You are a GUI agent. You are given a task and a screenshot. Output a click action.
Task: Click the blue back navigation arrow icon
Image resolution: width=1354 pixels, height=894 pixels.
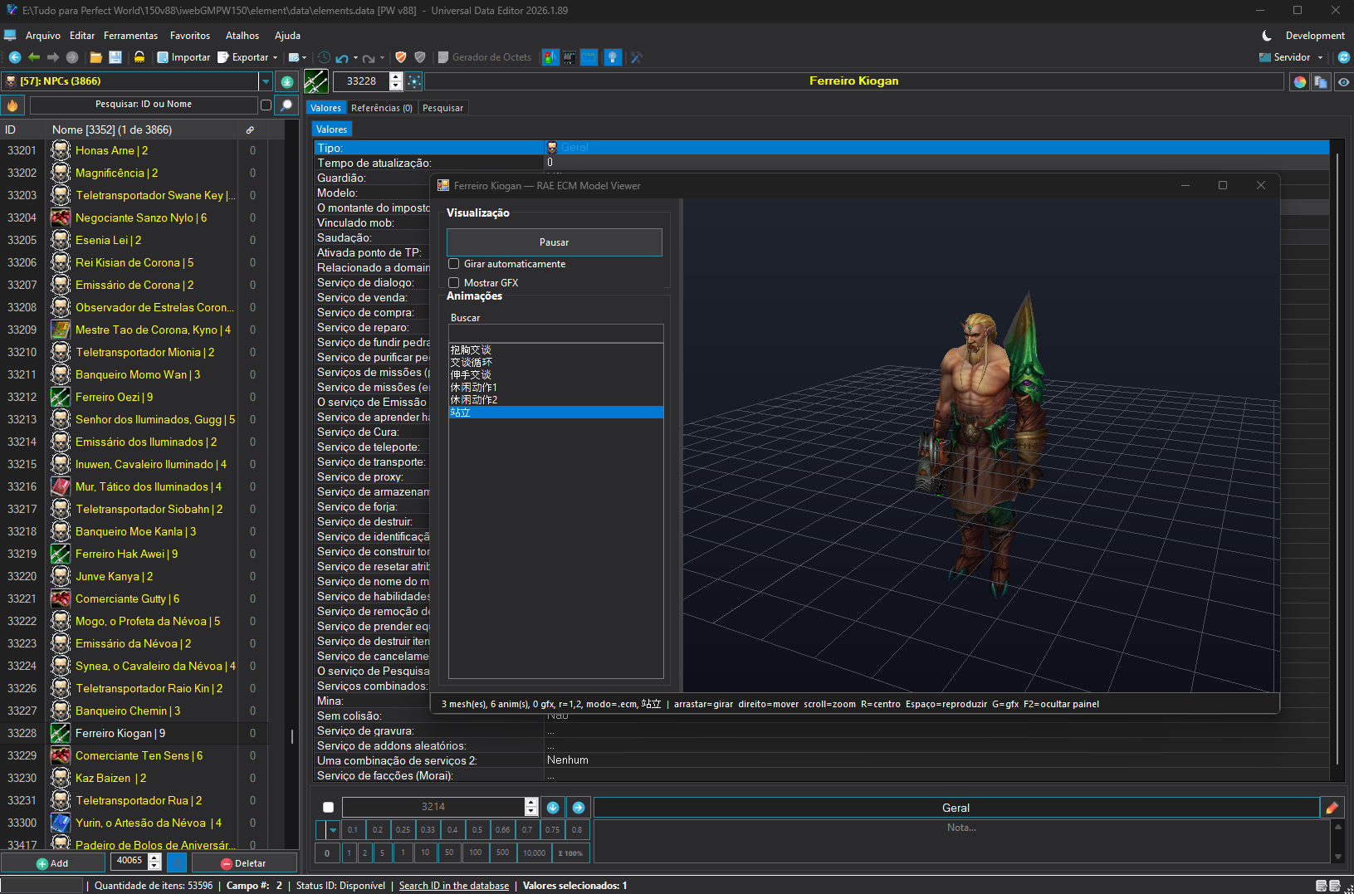15,57
